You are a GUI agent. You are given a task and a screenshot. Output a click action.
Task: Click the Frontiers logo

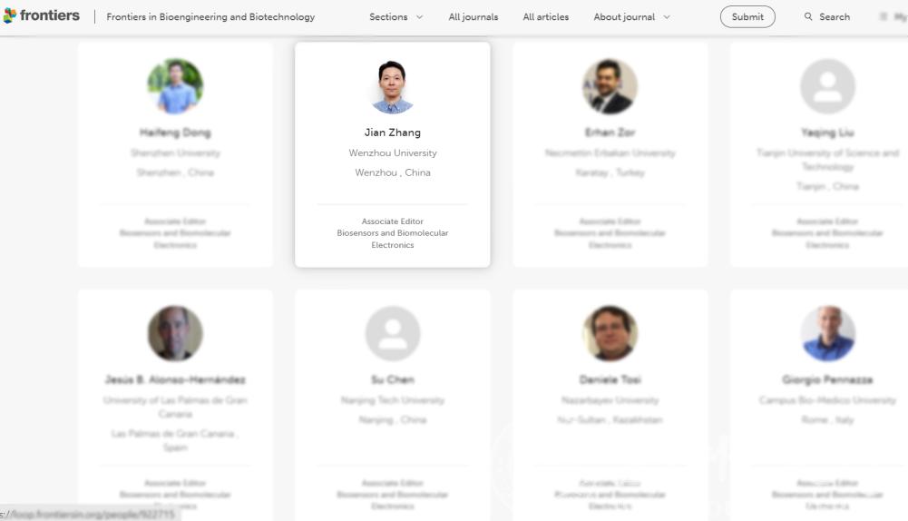tap(42, 16)
